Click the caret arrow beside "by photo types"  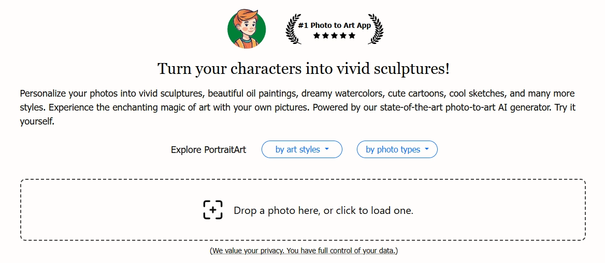(x=427, y=149)
